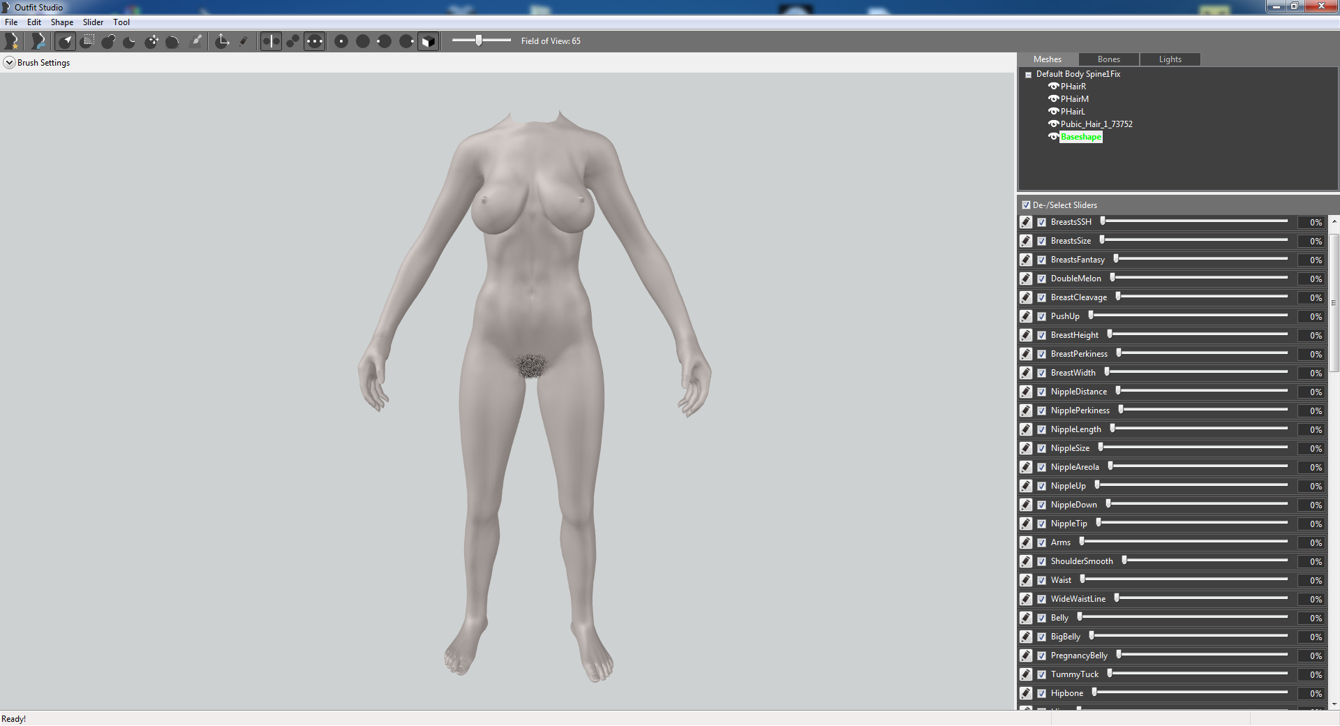The image size is (1340, 726).
Task: Toggle the DoubleMelon checkbox
Action: click(1042, 279)
